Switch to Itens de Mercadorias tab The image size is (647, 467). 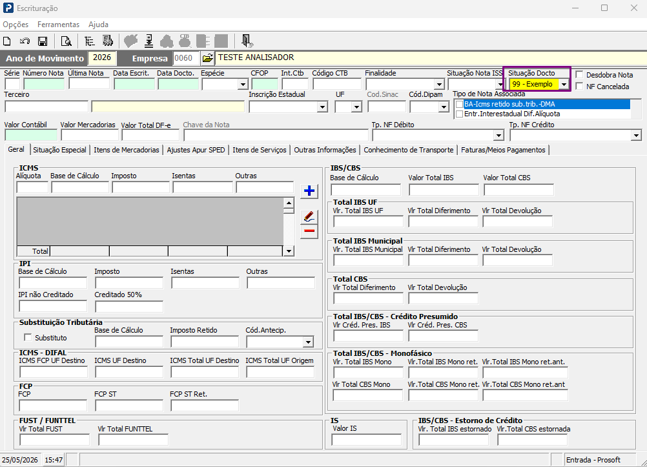click(127, 150)
